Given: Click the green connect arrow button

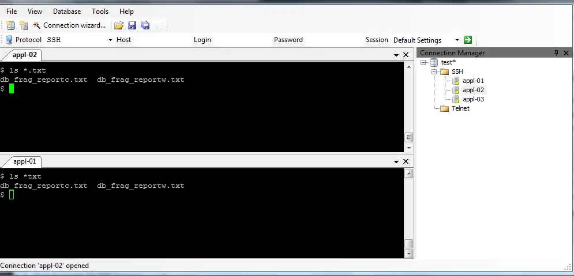Looking at the screenshot, I should [468, 40].
